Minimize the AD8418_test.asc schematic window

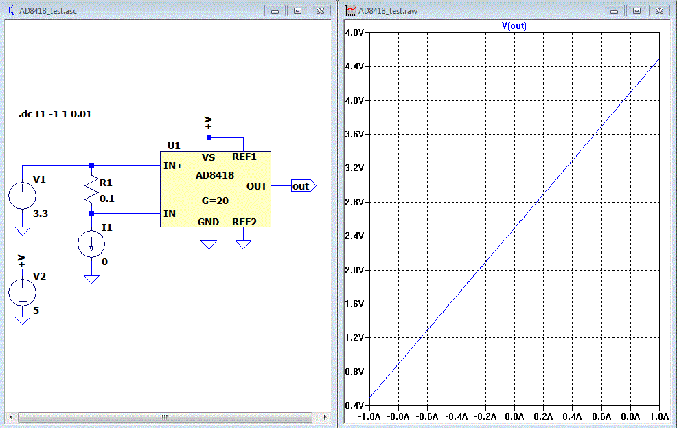pyautogui.click(x=275, y=11)
